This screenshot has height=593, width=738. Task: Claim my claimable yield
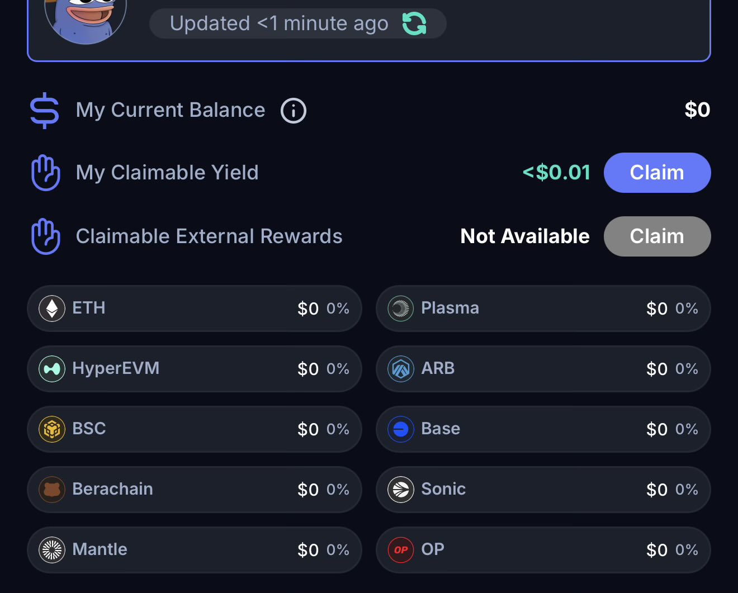coord(657,173)
